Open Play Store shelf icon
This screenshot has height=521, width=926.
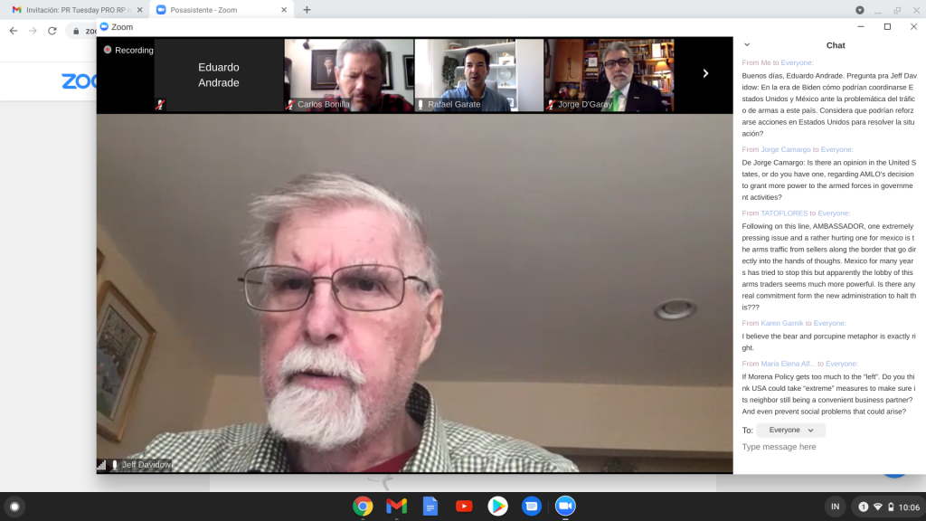pos(497,507)
